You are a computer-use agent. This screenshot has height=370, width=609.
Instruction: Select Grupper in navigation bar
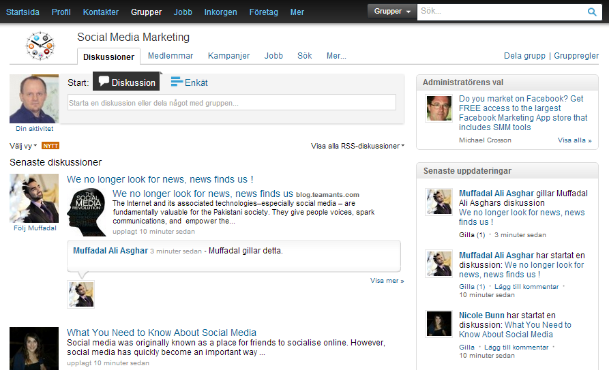pyautogui.click(x=146, y=12)
